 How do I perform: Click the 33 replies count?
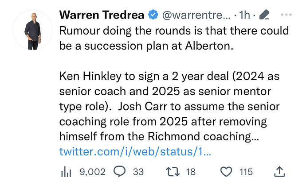tap(138, 172)
